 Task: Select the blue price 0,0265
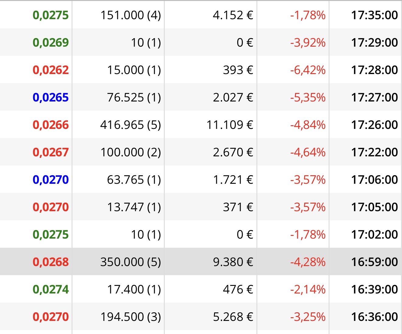click(x=51, y=97)
